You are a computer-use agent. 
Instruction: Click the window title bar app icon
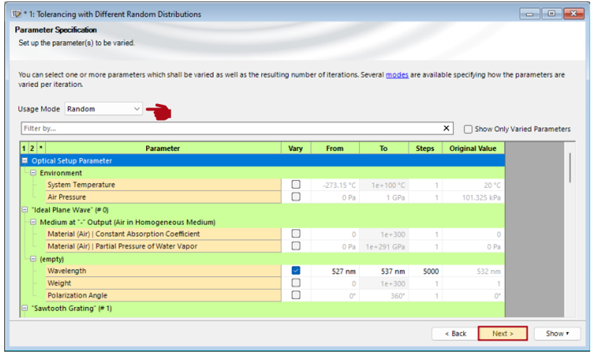16,14
